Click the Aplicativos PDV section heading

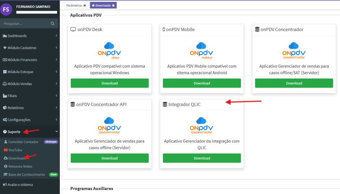pyautogui.click(x=86, y=15)
